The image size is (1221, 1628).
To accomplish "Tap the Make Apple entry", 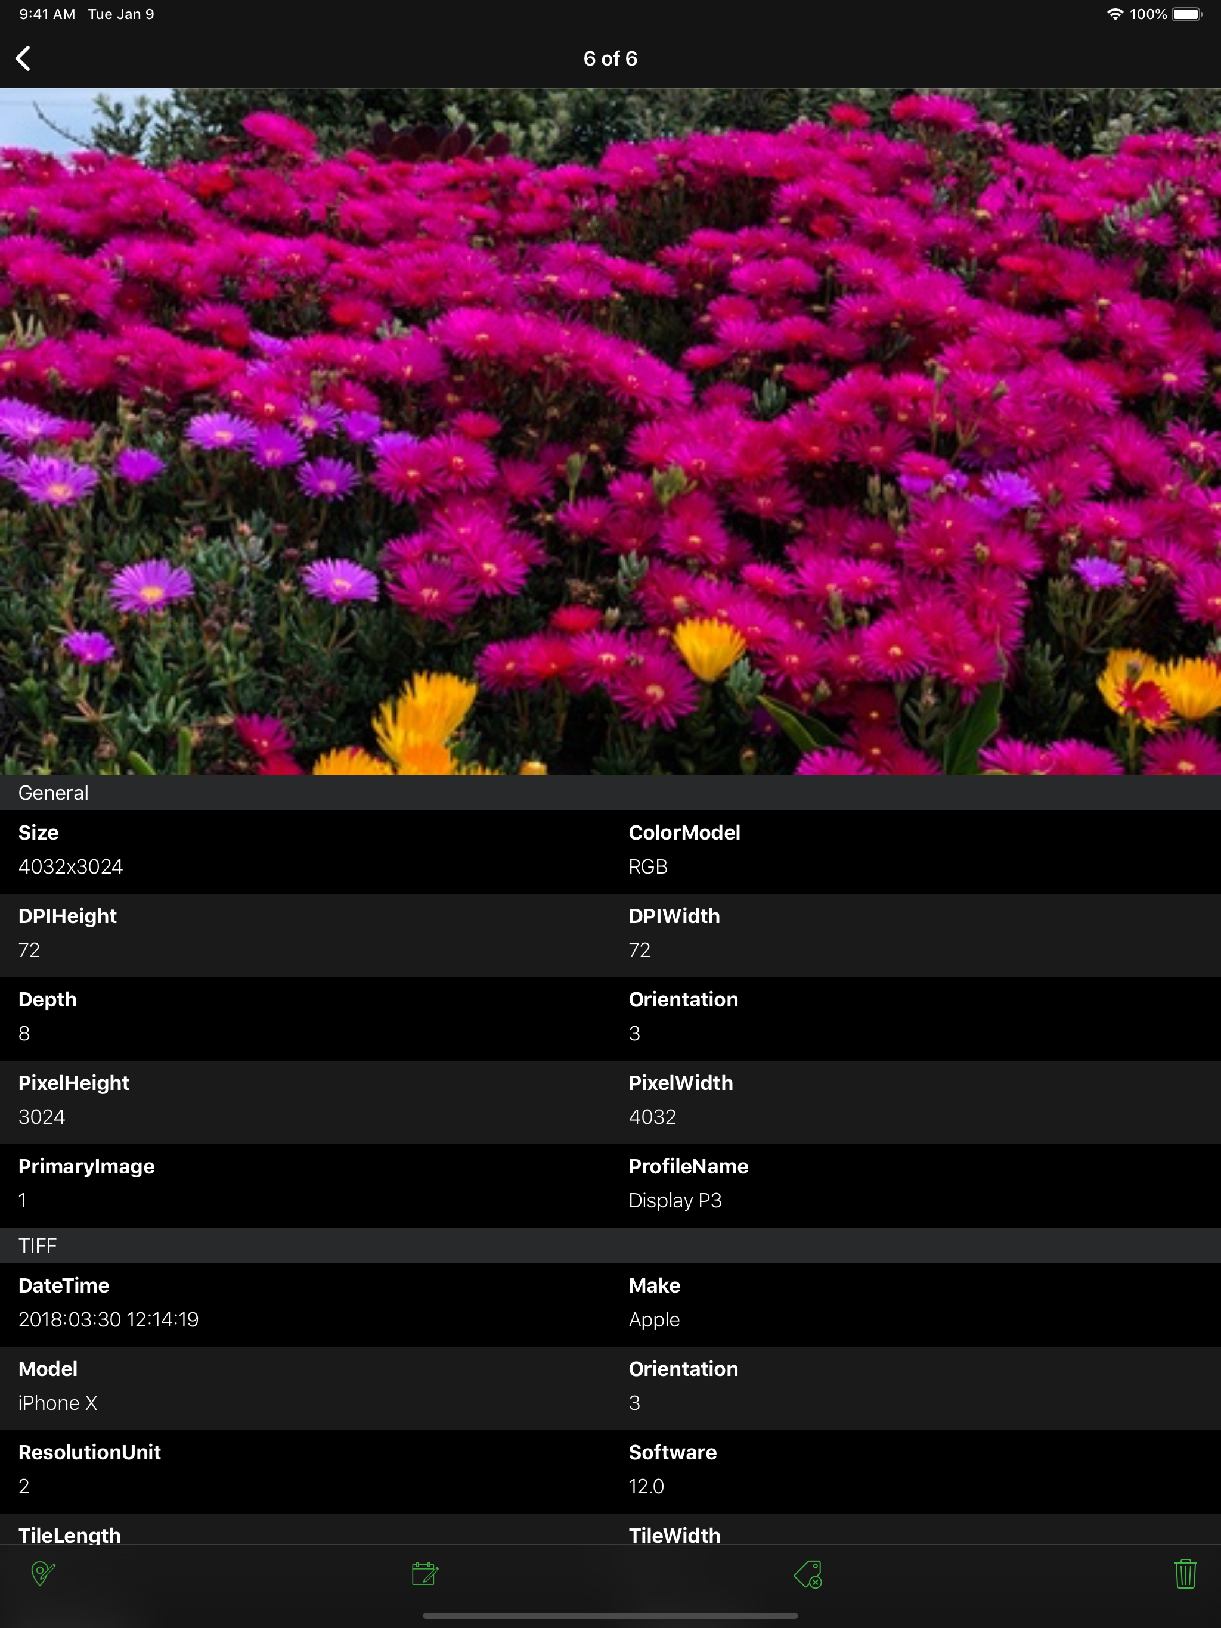I will coord(654,1319).
